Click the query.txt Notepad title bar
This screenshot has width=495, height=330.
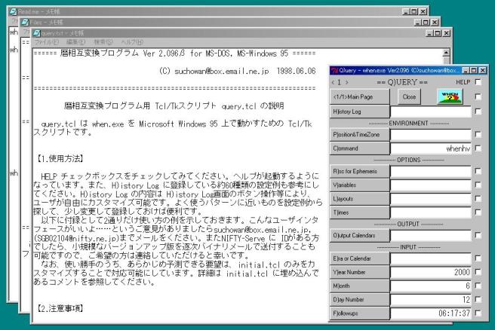coord(241,33)
